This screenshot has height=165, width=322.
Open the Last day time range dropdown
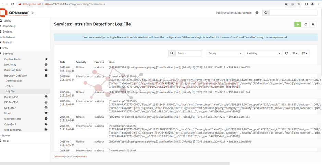pyautogui.click(x=263, y=53)
